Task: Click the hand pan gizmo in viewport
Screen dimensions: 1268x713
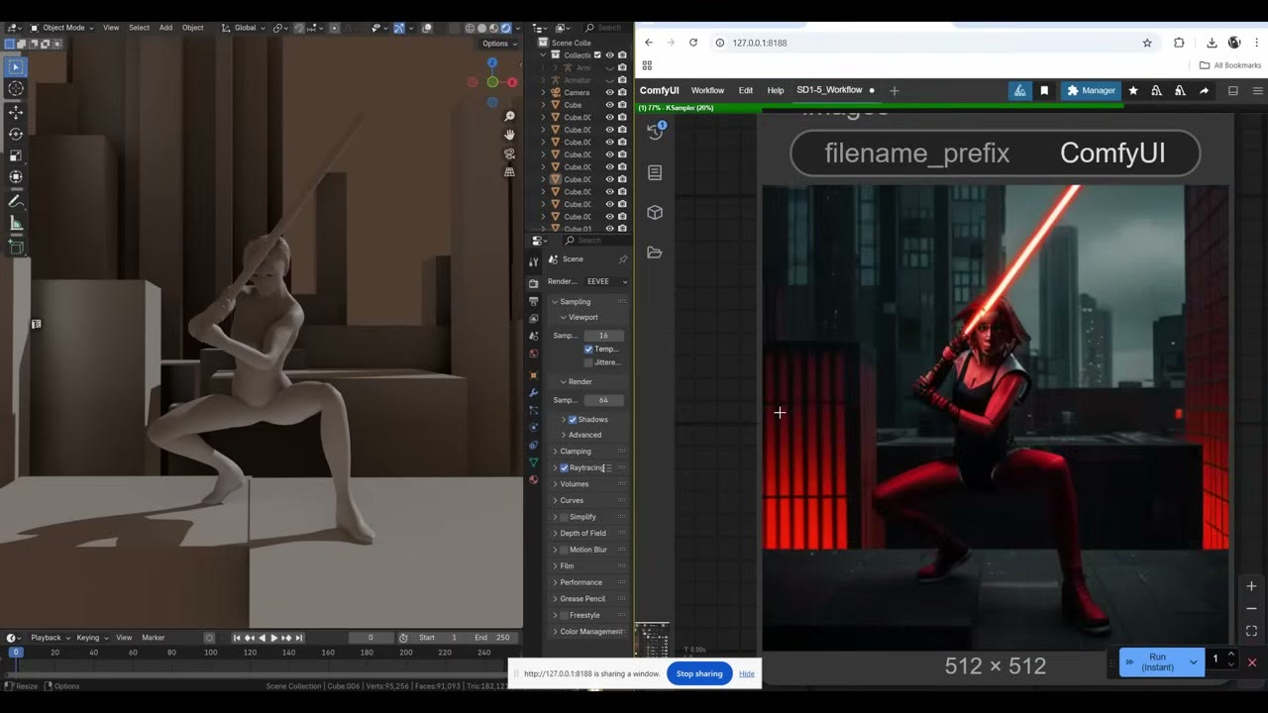Action: (x=509, y=135)
